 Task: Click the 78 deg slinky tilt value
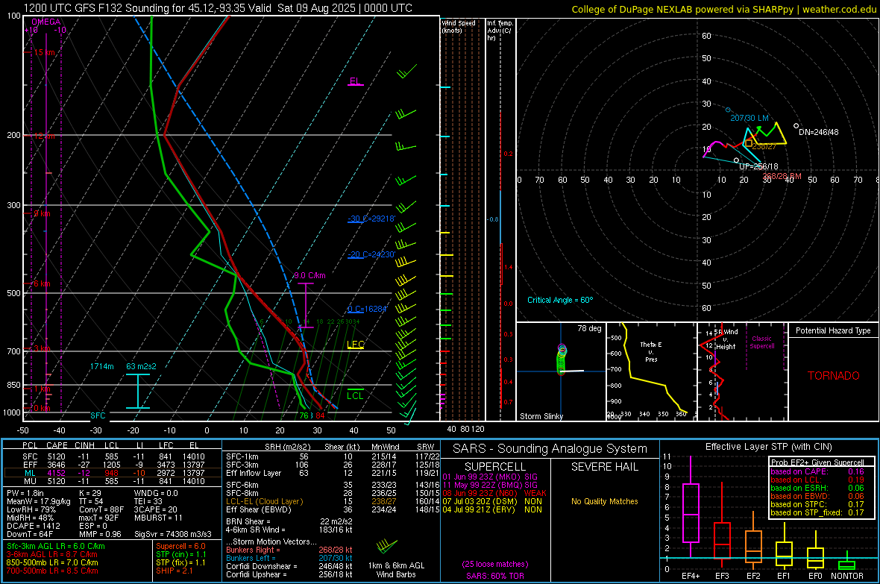click(x=589, y=328)
